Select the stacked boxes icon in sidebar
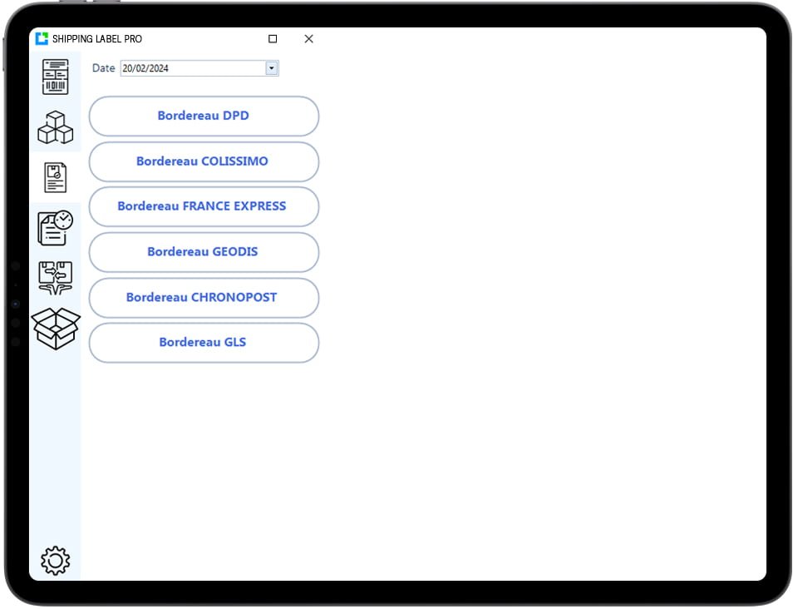The height and width of the screenshot is (609, 793). tap(56, 127)
